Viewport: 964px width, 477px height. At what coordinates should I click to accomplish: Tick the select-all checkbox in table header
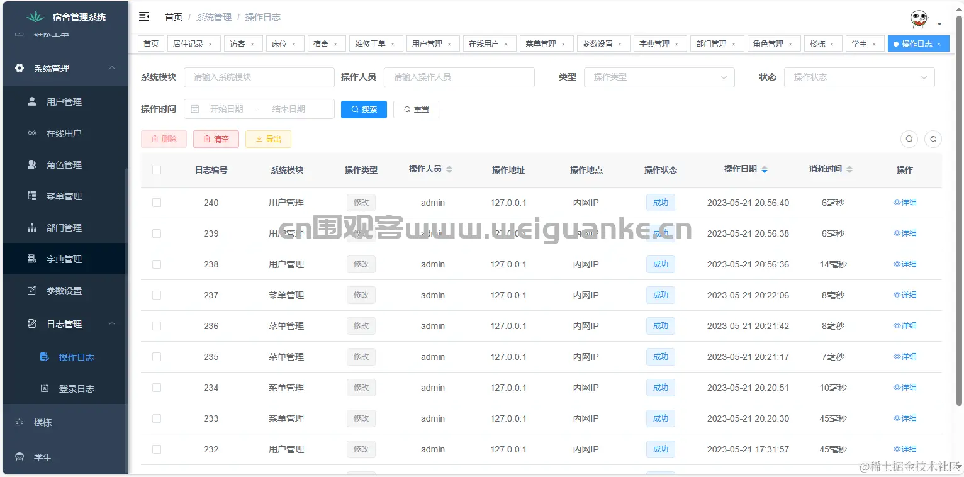point(157,170)
